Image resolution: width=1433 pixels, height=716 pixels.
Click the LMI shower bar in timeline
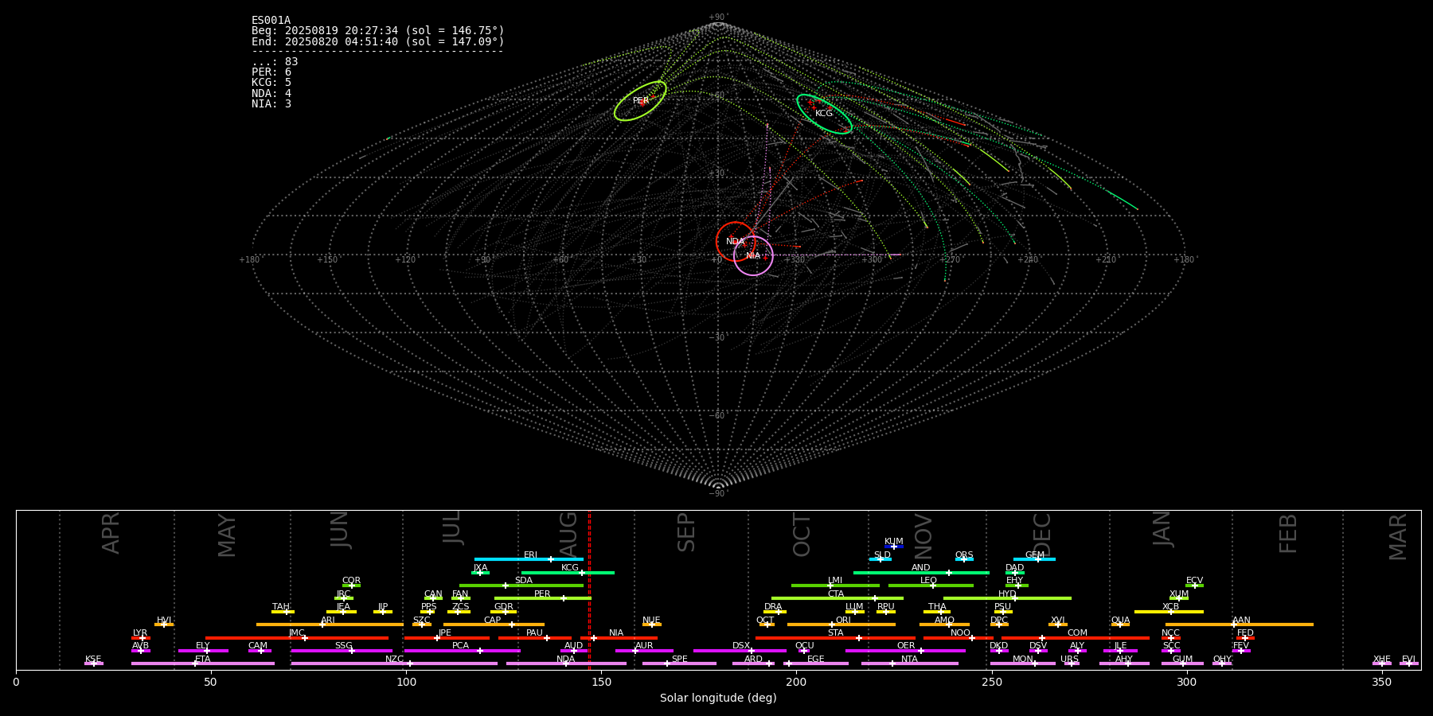[x=835, y=586]
